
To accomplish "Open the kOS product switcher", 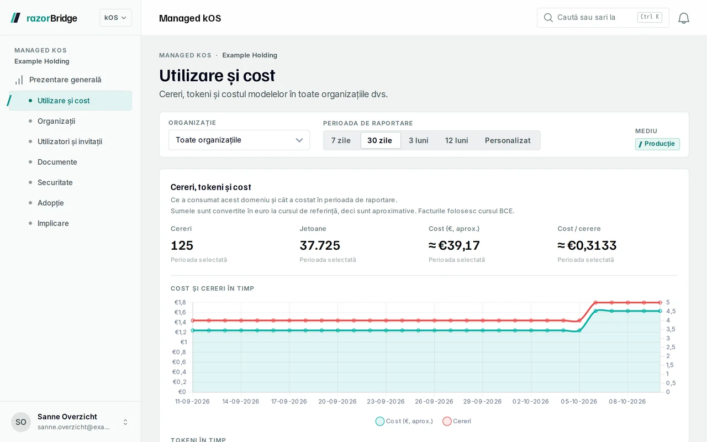I will click(x=115, y=18).
